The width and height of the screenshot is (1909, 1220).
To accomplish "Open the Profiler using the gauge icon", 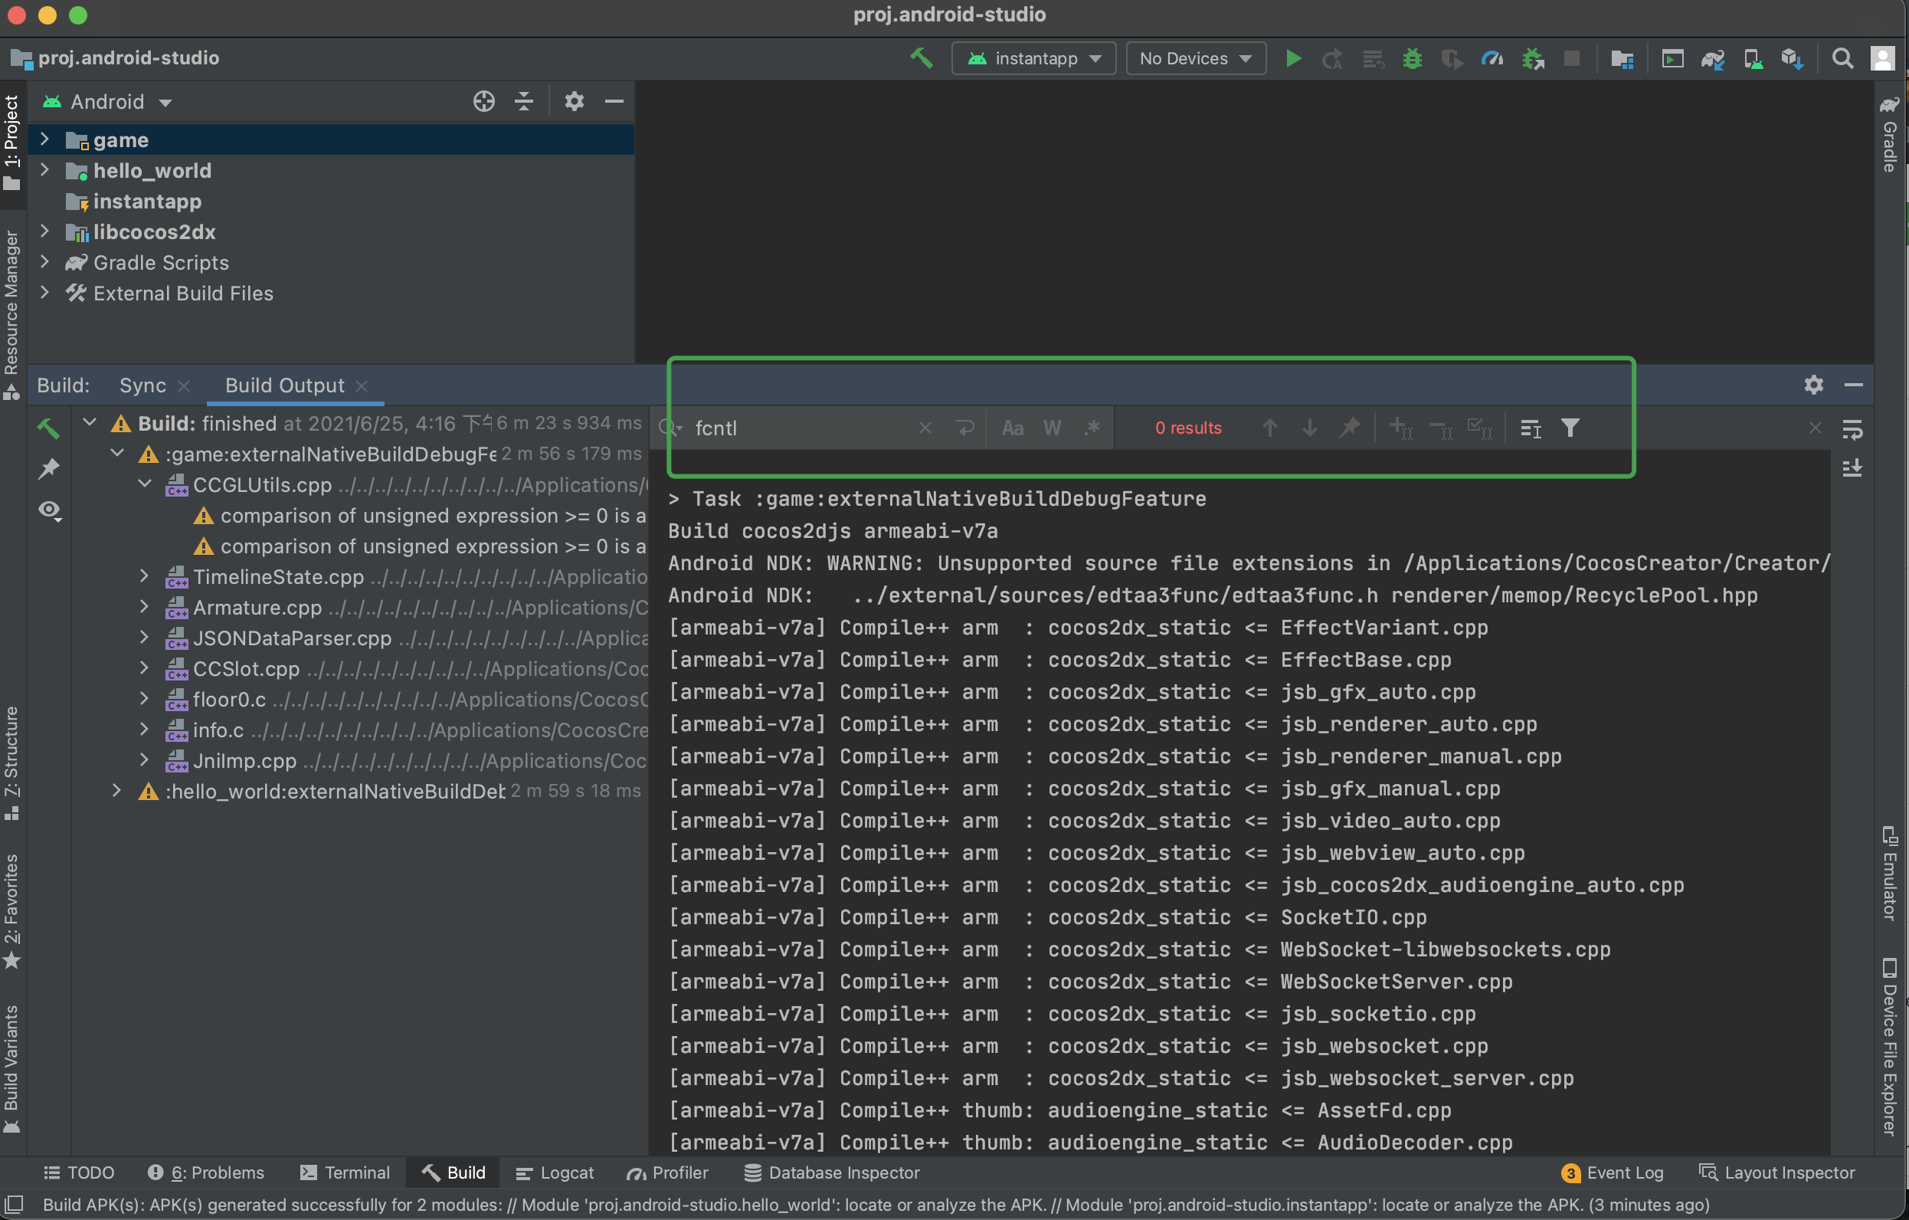I will (1493, 58).
